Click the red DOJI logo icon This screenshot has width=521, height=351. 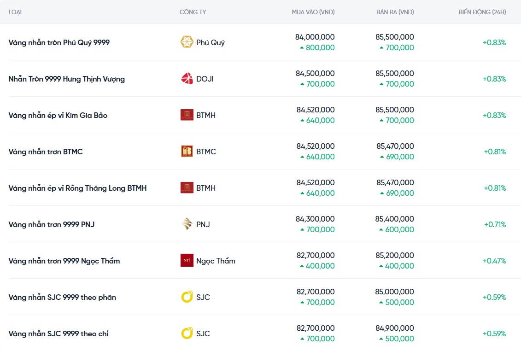(x=187, y=79)
